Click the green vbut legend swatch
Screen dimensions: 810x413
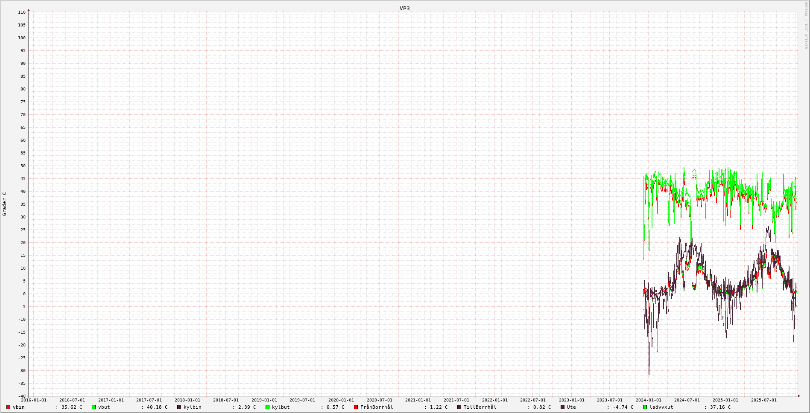[94, 407]
